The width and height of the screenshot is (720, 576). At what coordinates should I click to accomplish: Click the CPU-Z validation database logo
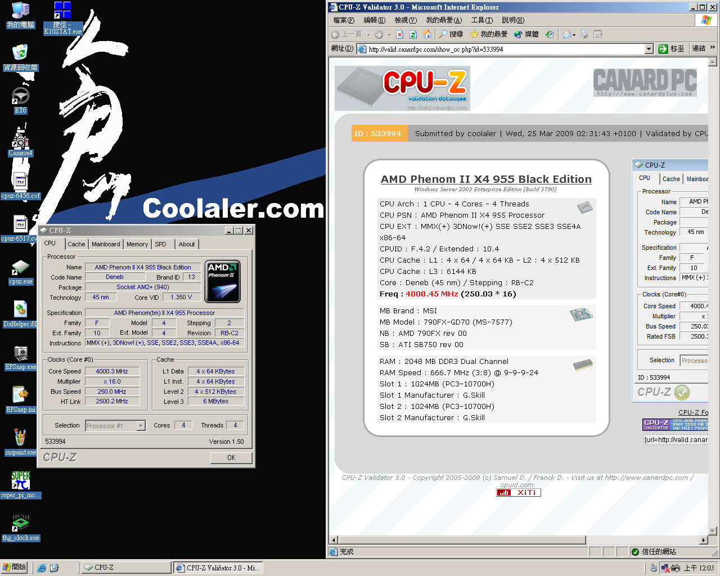[403, 88]
